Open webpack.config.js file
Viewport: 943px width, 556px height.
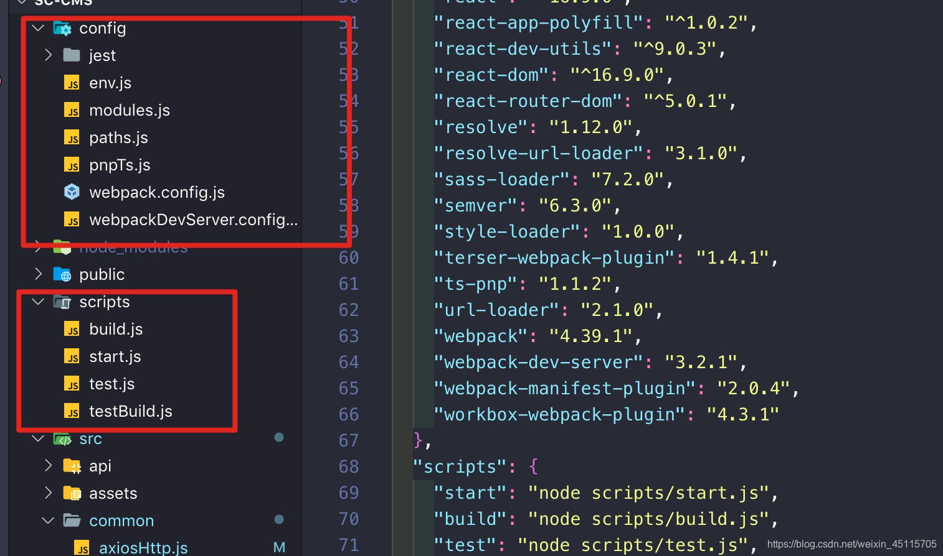coord(157,193)
